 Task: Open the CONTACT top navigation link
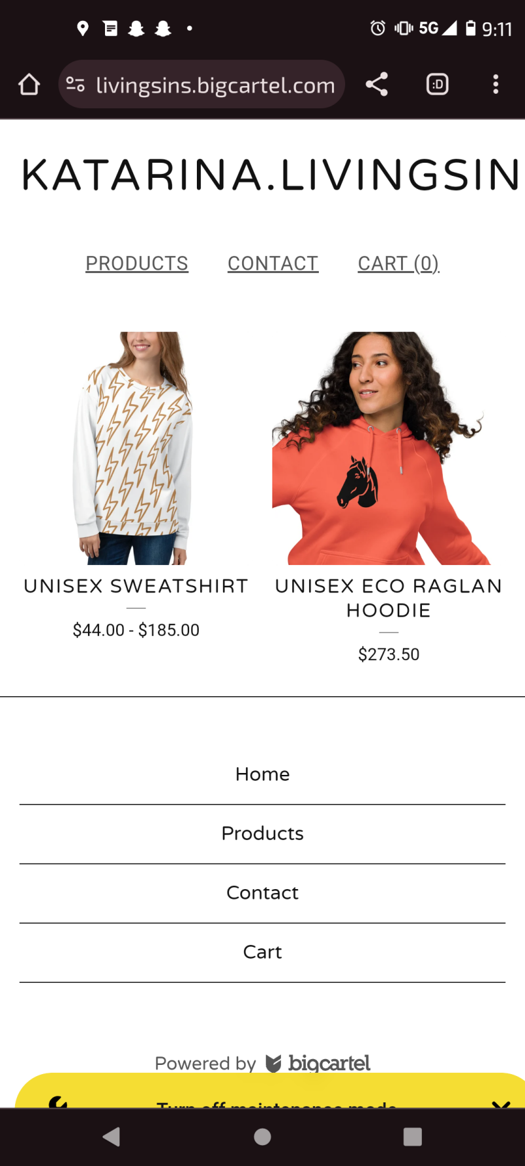(x=273, y=263)
